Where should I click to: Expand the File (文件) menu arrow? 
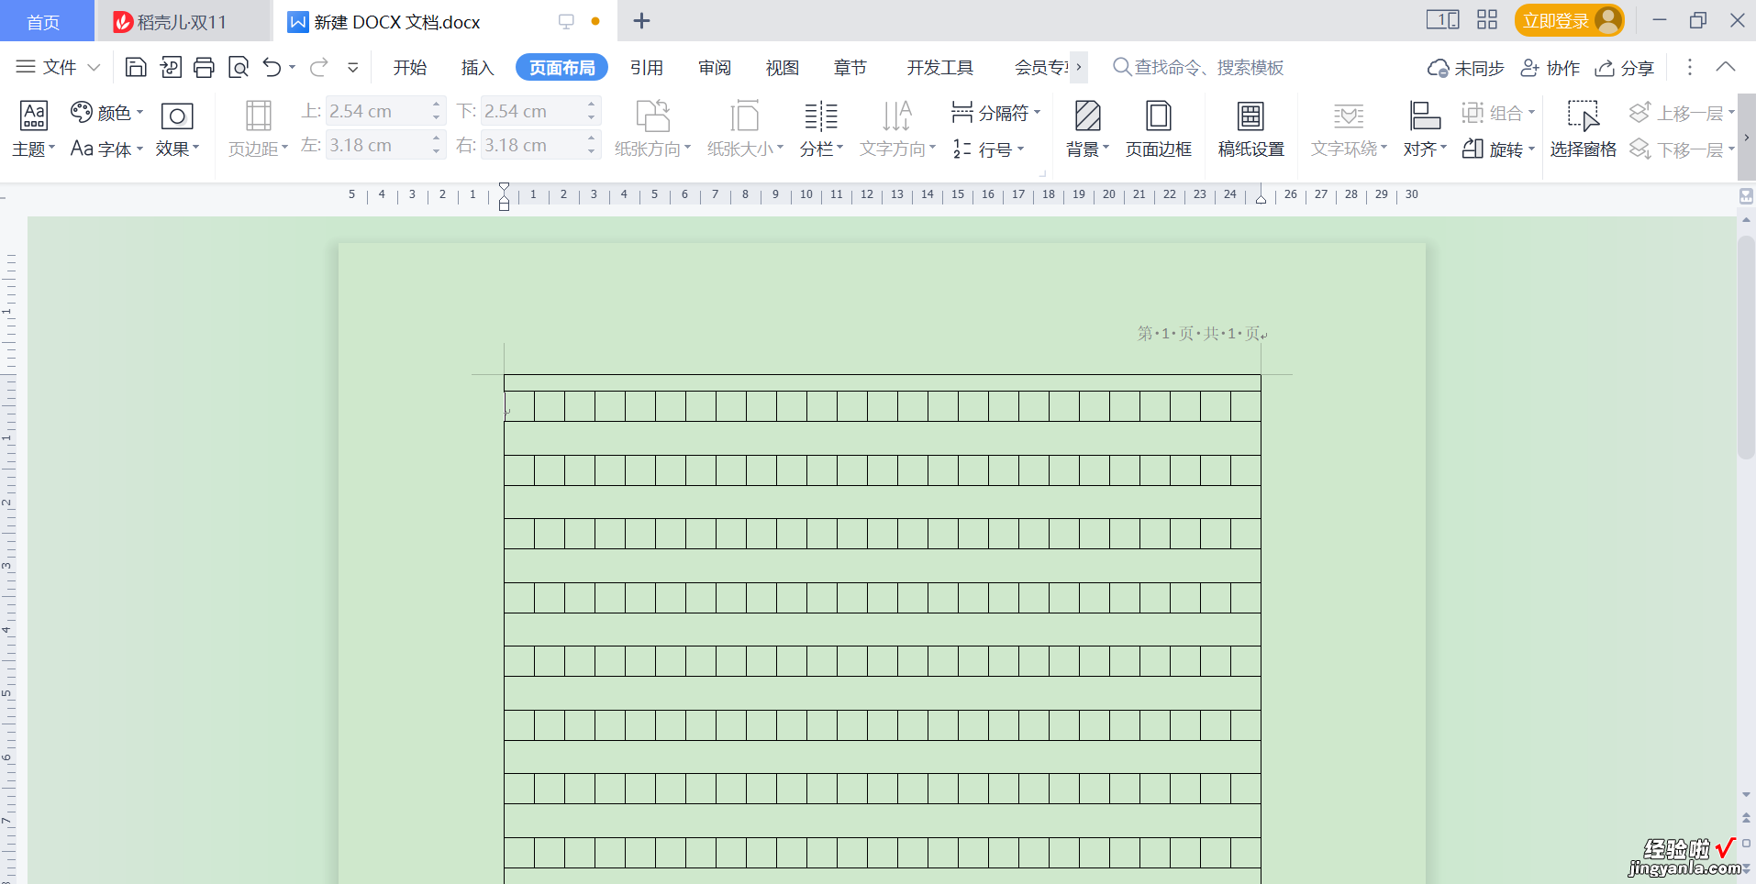coord(94,67)
